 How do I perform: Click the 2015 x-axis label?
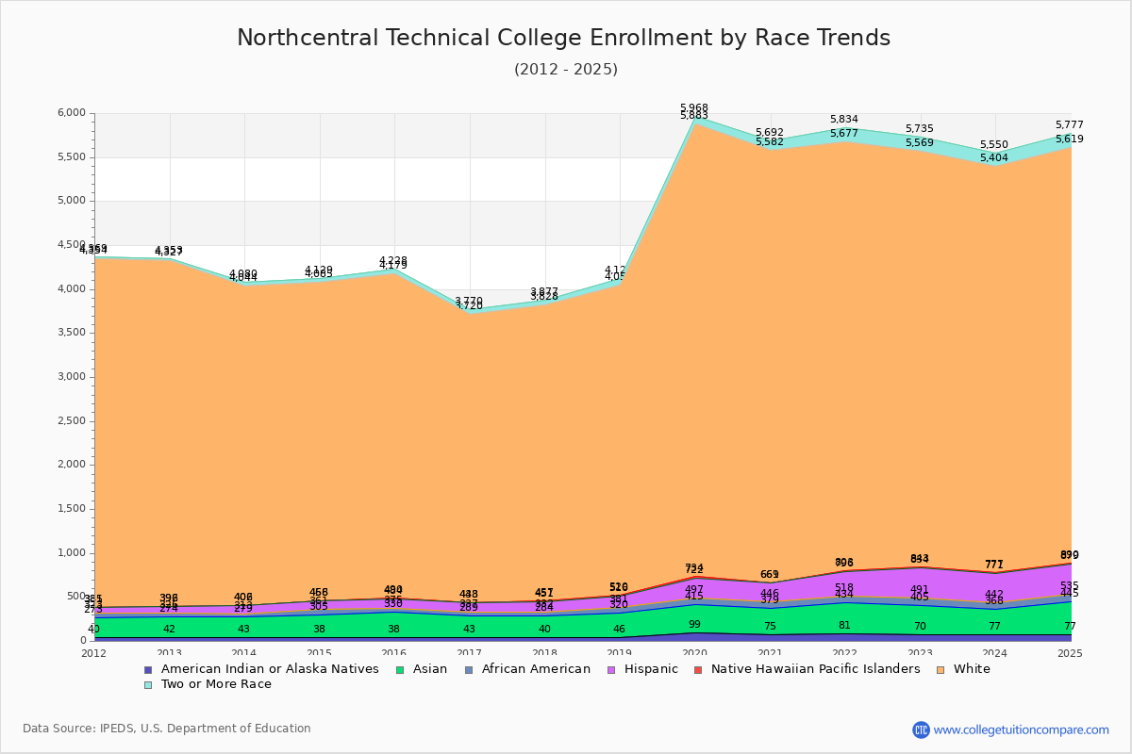tap(319, 653)
